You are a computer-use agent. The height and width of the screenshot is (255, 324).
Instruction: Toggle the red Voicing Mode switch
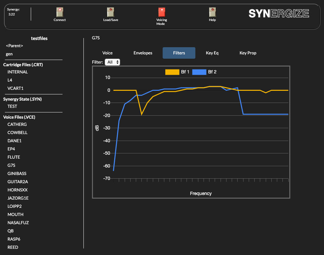162,12
